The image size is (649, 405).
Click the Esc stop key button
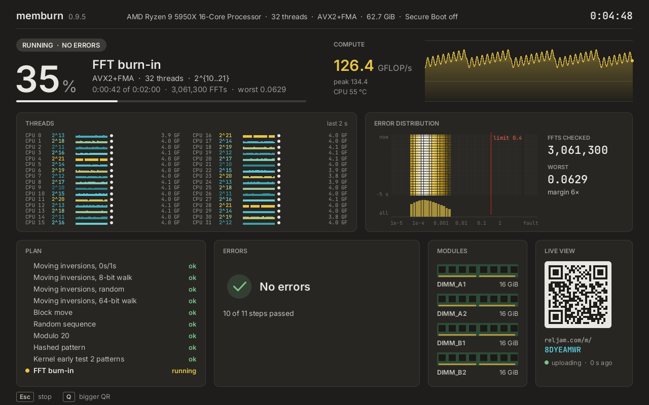(x=25, y=397)
